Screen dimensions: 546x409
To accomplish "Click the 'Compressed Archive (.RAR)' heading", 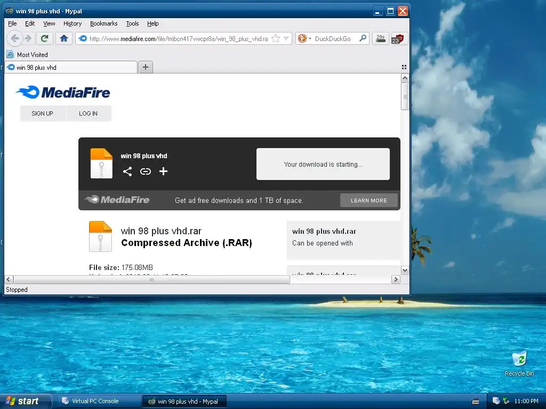I will 187,243.
